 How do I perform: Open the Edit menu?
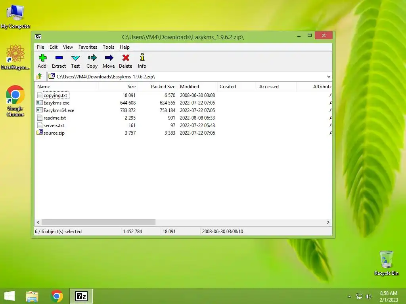pyautogui.click(x=54, y=47)
